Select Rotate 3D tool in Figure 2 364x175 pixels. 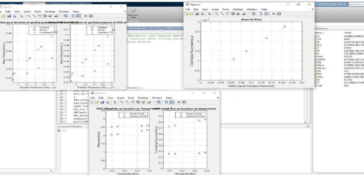coord(138,102)
